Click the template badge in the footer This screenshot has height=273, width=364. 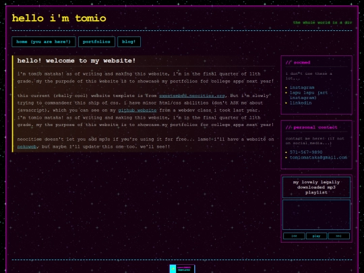(182, 269)
